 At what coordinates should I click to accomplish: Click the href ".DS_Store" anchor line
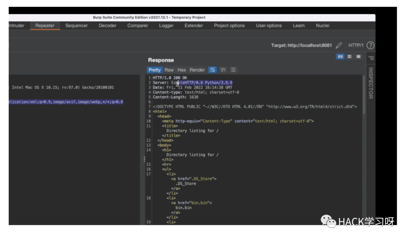[x=193, y=179]
